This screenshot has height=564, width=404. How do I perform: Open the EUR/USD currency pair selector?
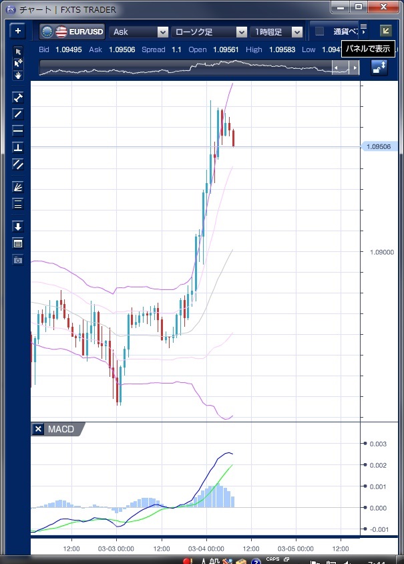coord(71,31)
